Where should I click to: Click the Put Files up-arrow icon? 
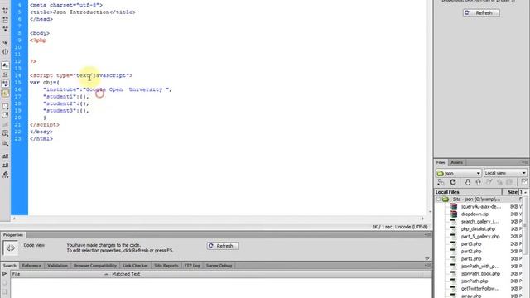coord(478,182)
